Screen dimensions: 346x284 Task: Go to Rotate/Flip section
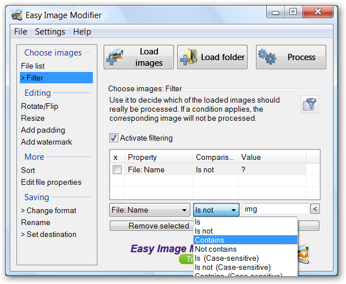pyautogui.click(x=40, y=106)
